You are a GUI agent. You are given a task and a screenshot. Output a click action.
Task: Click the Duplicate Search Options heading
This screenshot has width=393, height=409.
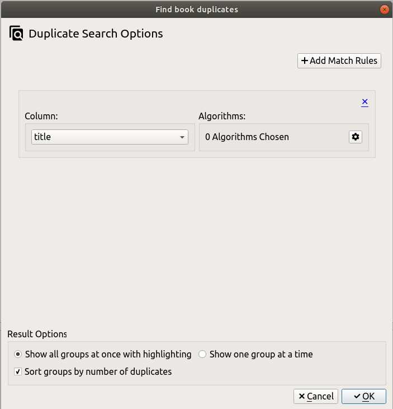point(96,34)
